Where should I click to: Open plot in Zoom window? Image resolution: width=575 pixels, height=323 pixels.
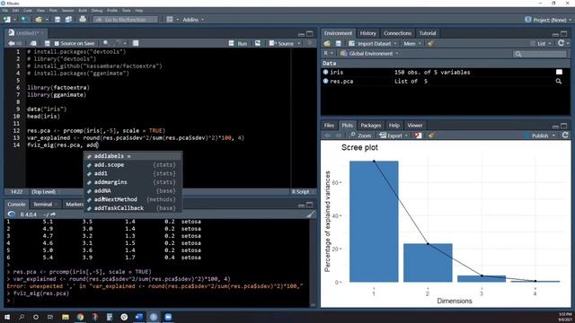pos(360,135)
